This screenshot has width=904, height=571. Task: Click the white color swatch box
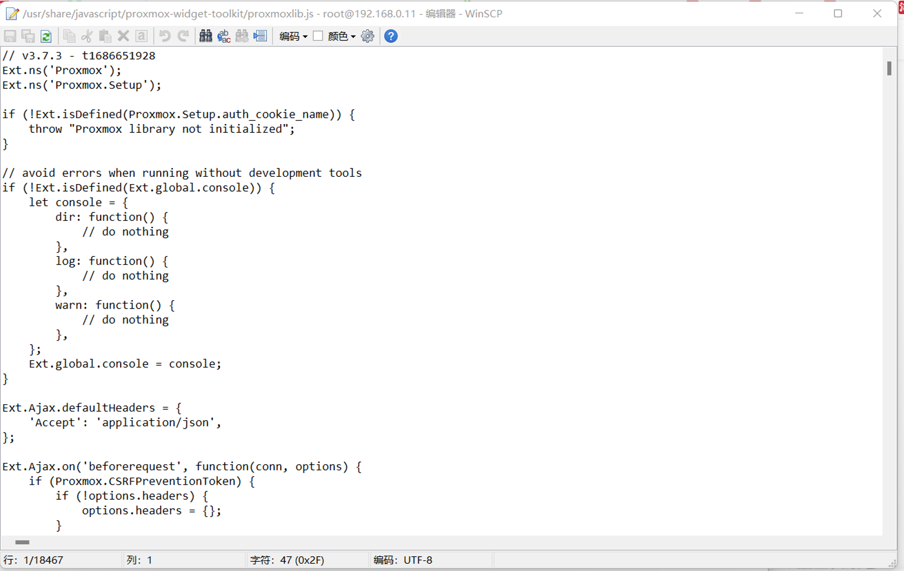(x=318, y=36)
